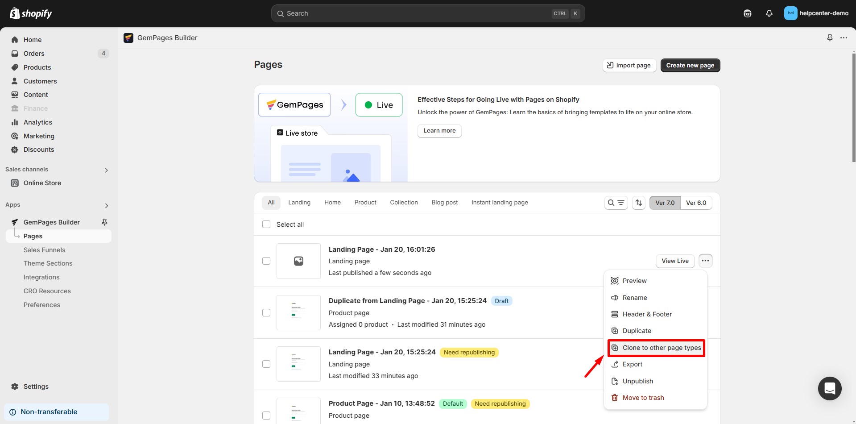The image size is (856, 424).
Task: Open the pin icon next to GemPages Builder header
Action: (830, 38)
